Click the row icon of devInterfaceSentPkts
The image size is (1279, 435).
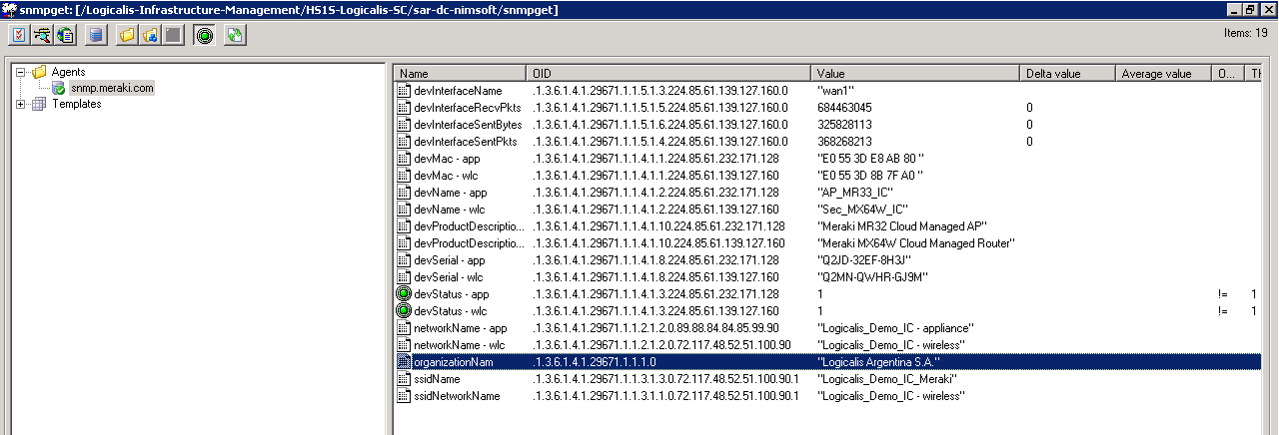coord(404,142)
